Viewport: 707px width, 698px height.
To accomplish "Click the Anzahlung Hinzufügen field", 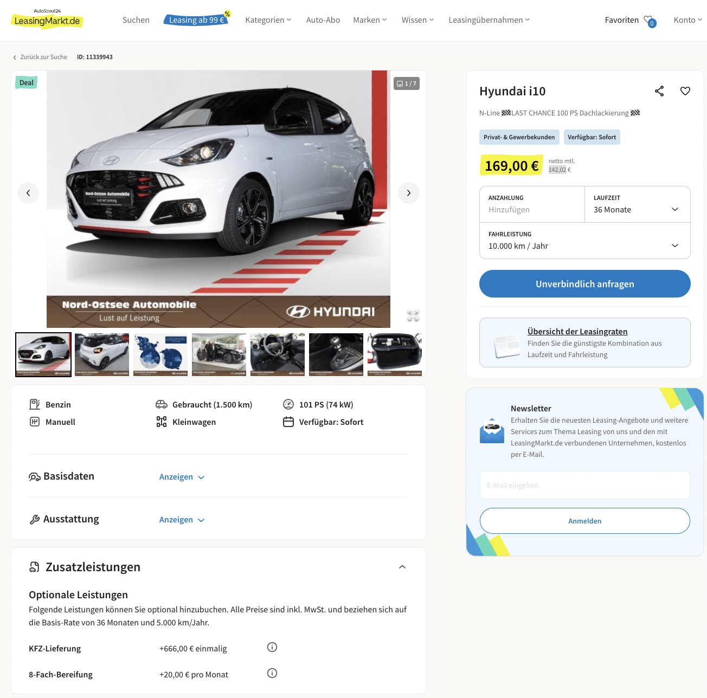I will click(532, 204).
